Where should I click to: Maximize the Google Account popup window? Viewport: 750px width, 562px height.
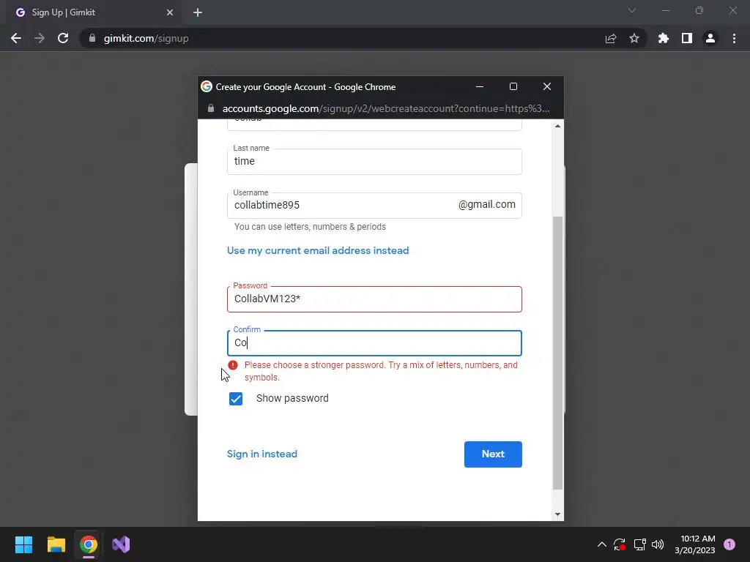click(513, 86)
